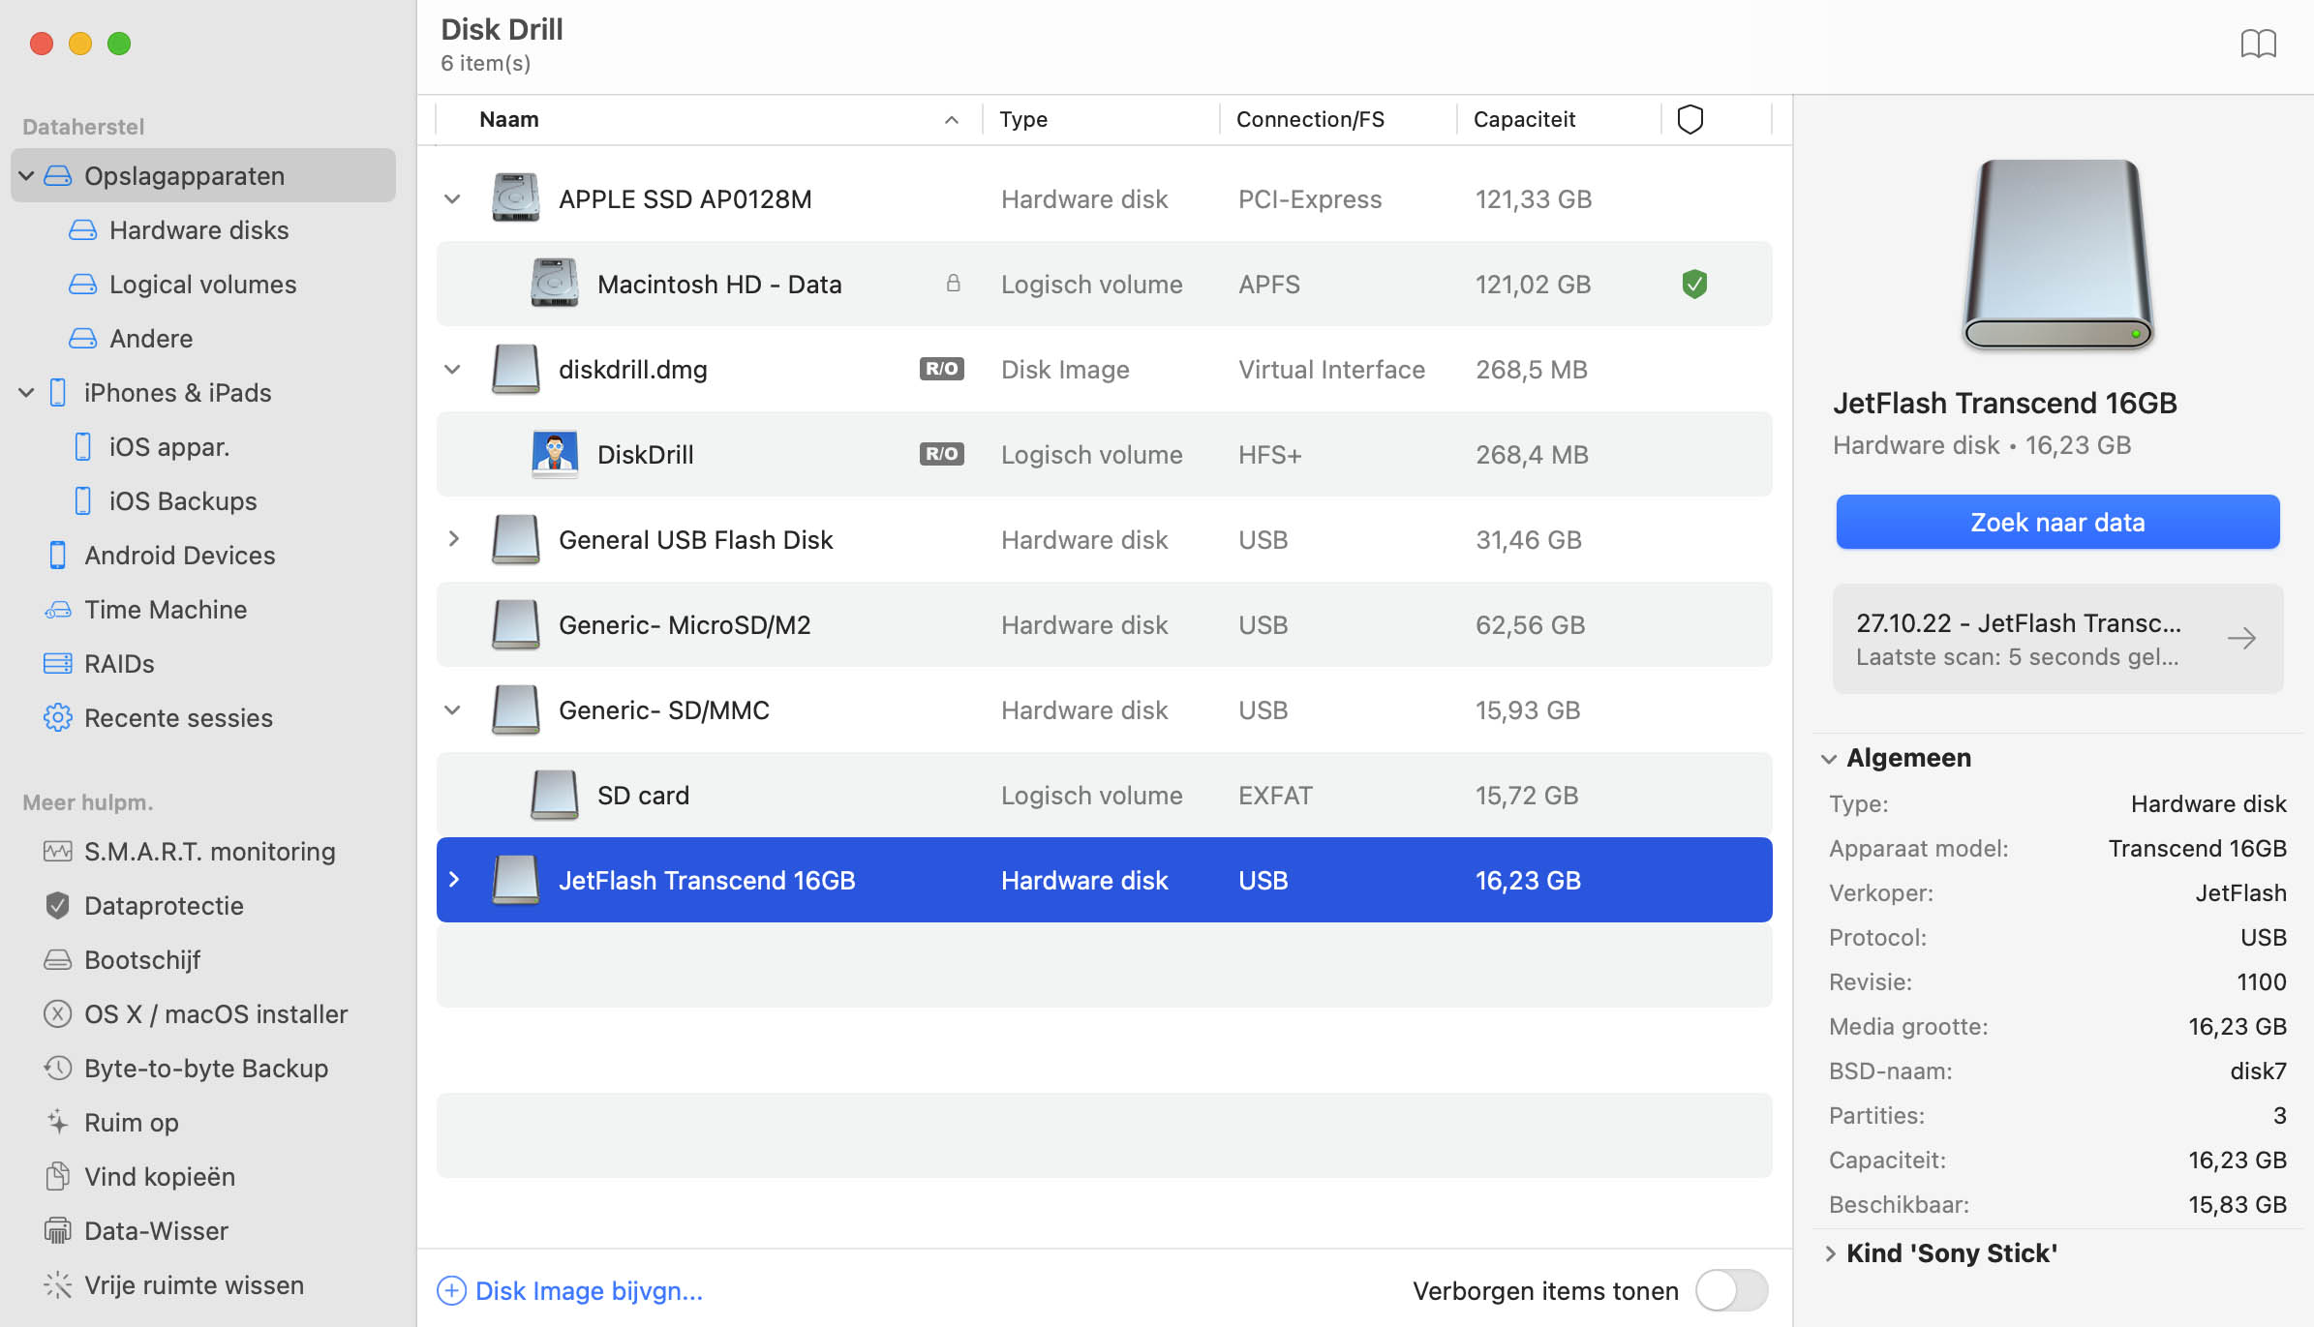Image resolution: width=2314 pixels, height=1327 pixels.
Task: Open Vind kopieën duplicates tool
Action: [x=139, y=1176]
